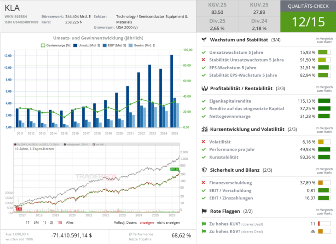Click green checkmark next to EBIT / Zinszahlungen
The image size is (336, 244).
click(x=203, y=198)
